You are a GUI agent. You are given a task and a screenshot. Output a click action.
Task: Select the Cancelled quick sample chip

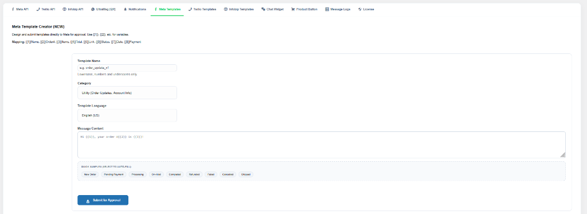(228, 174)
